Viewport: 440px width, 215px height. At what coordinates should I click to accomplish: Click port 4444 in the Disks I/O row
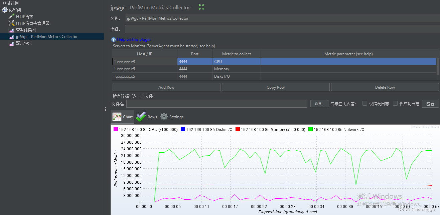pos(195,76)
